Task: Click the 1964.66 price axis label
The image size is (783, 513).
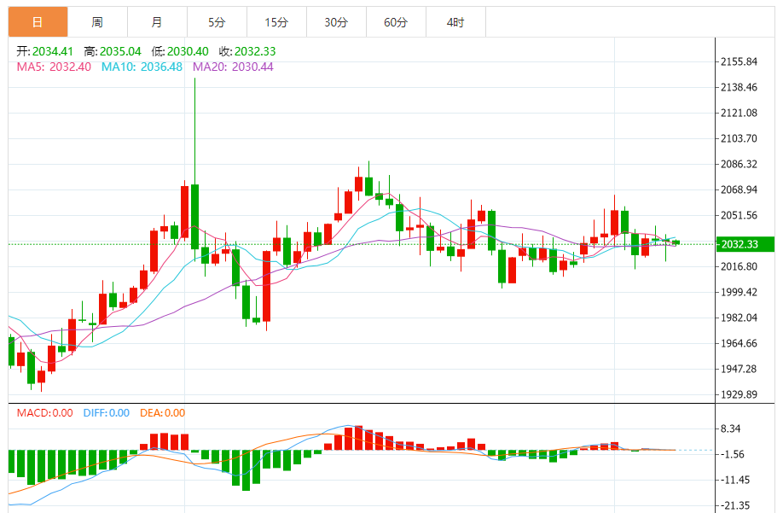Action: pos(739,344)
